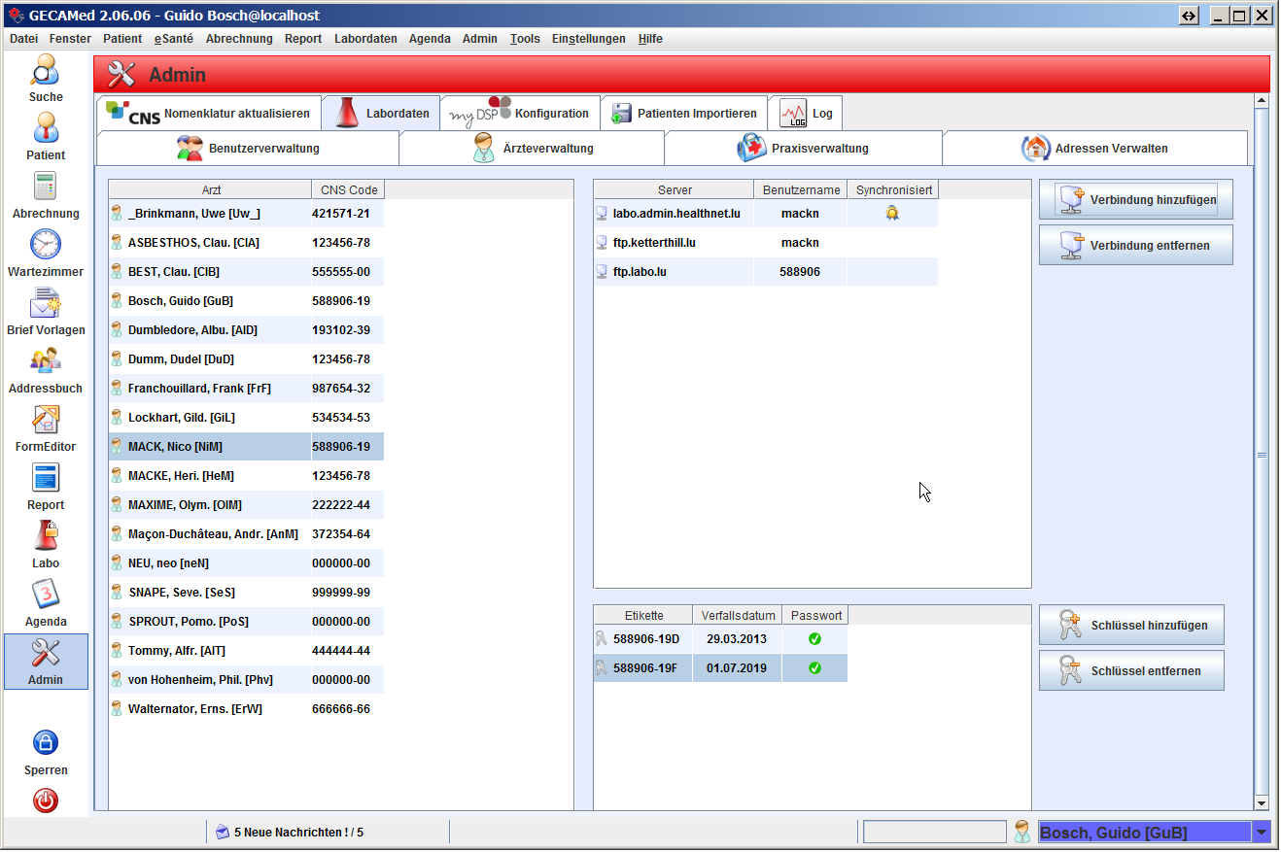The height and width of the screenshot is (852, 1281).
Task: Select Dumbledore, Albu. in the Arzt list
Action: pyautogui.click(x=192, y=330)
